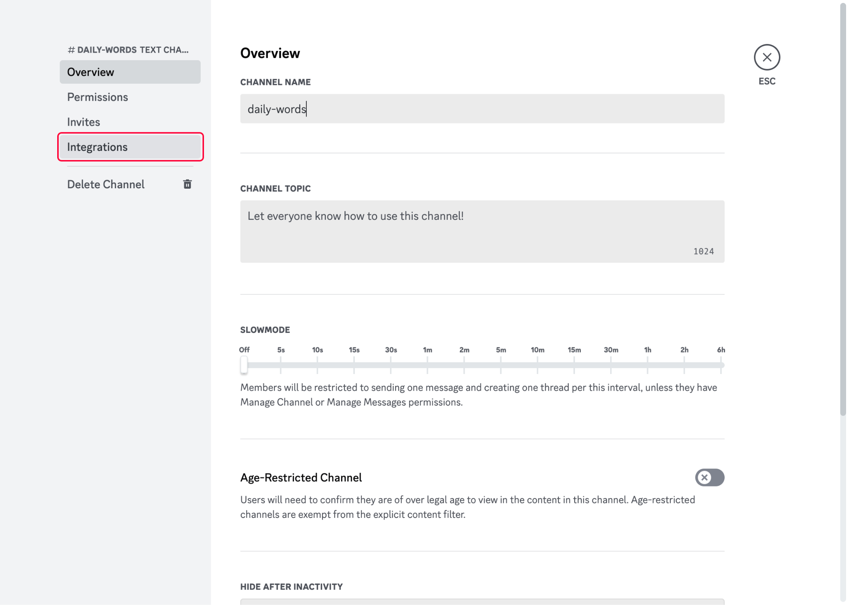Click the Delete Channel option
849x605 pixels.
point(106,184)
